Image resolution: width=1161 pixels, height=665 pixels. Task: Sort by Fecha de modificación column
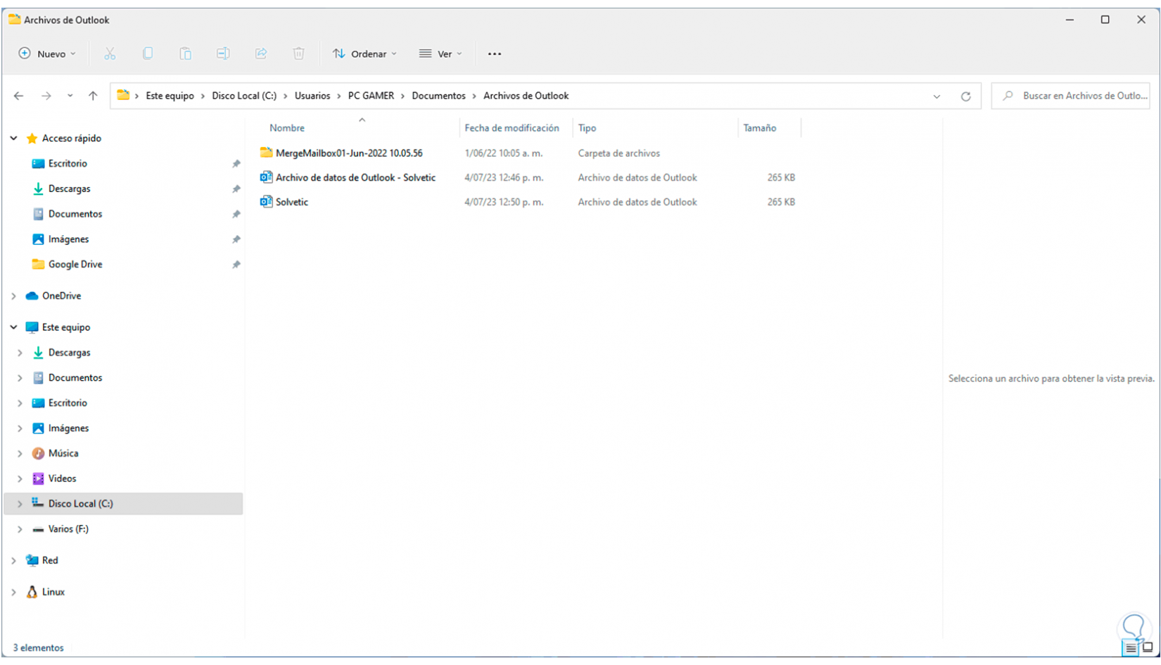[512, 128]
